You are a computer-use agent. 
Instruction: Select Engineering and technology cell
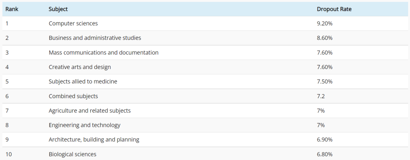point(84,125)
